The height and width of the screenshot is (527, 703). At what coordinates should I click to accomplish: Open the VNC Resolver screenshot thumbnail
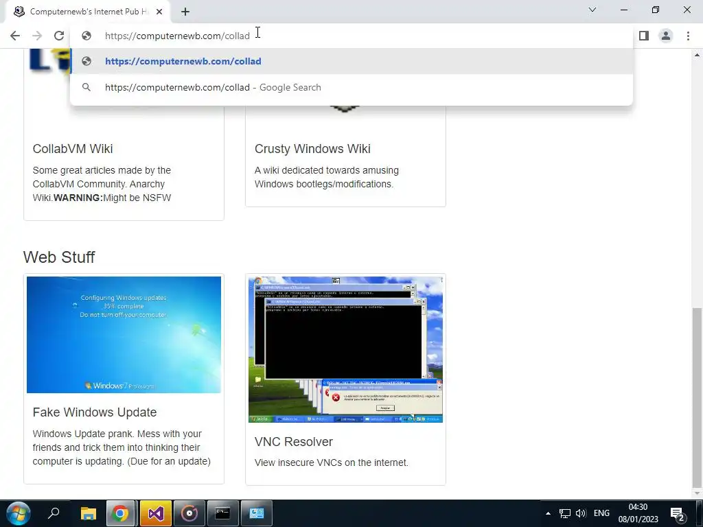coord(346,349)
